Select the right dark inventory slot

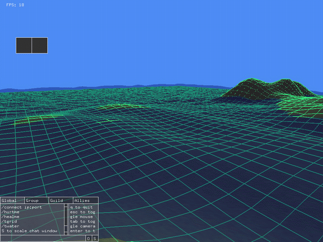point(40,45)
